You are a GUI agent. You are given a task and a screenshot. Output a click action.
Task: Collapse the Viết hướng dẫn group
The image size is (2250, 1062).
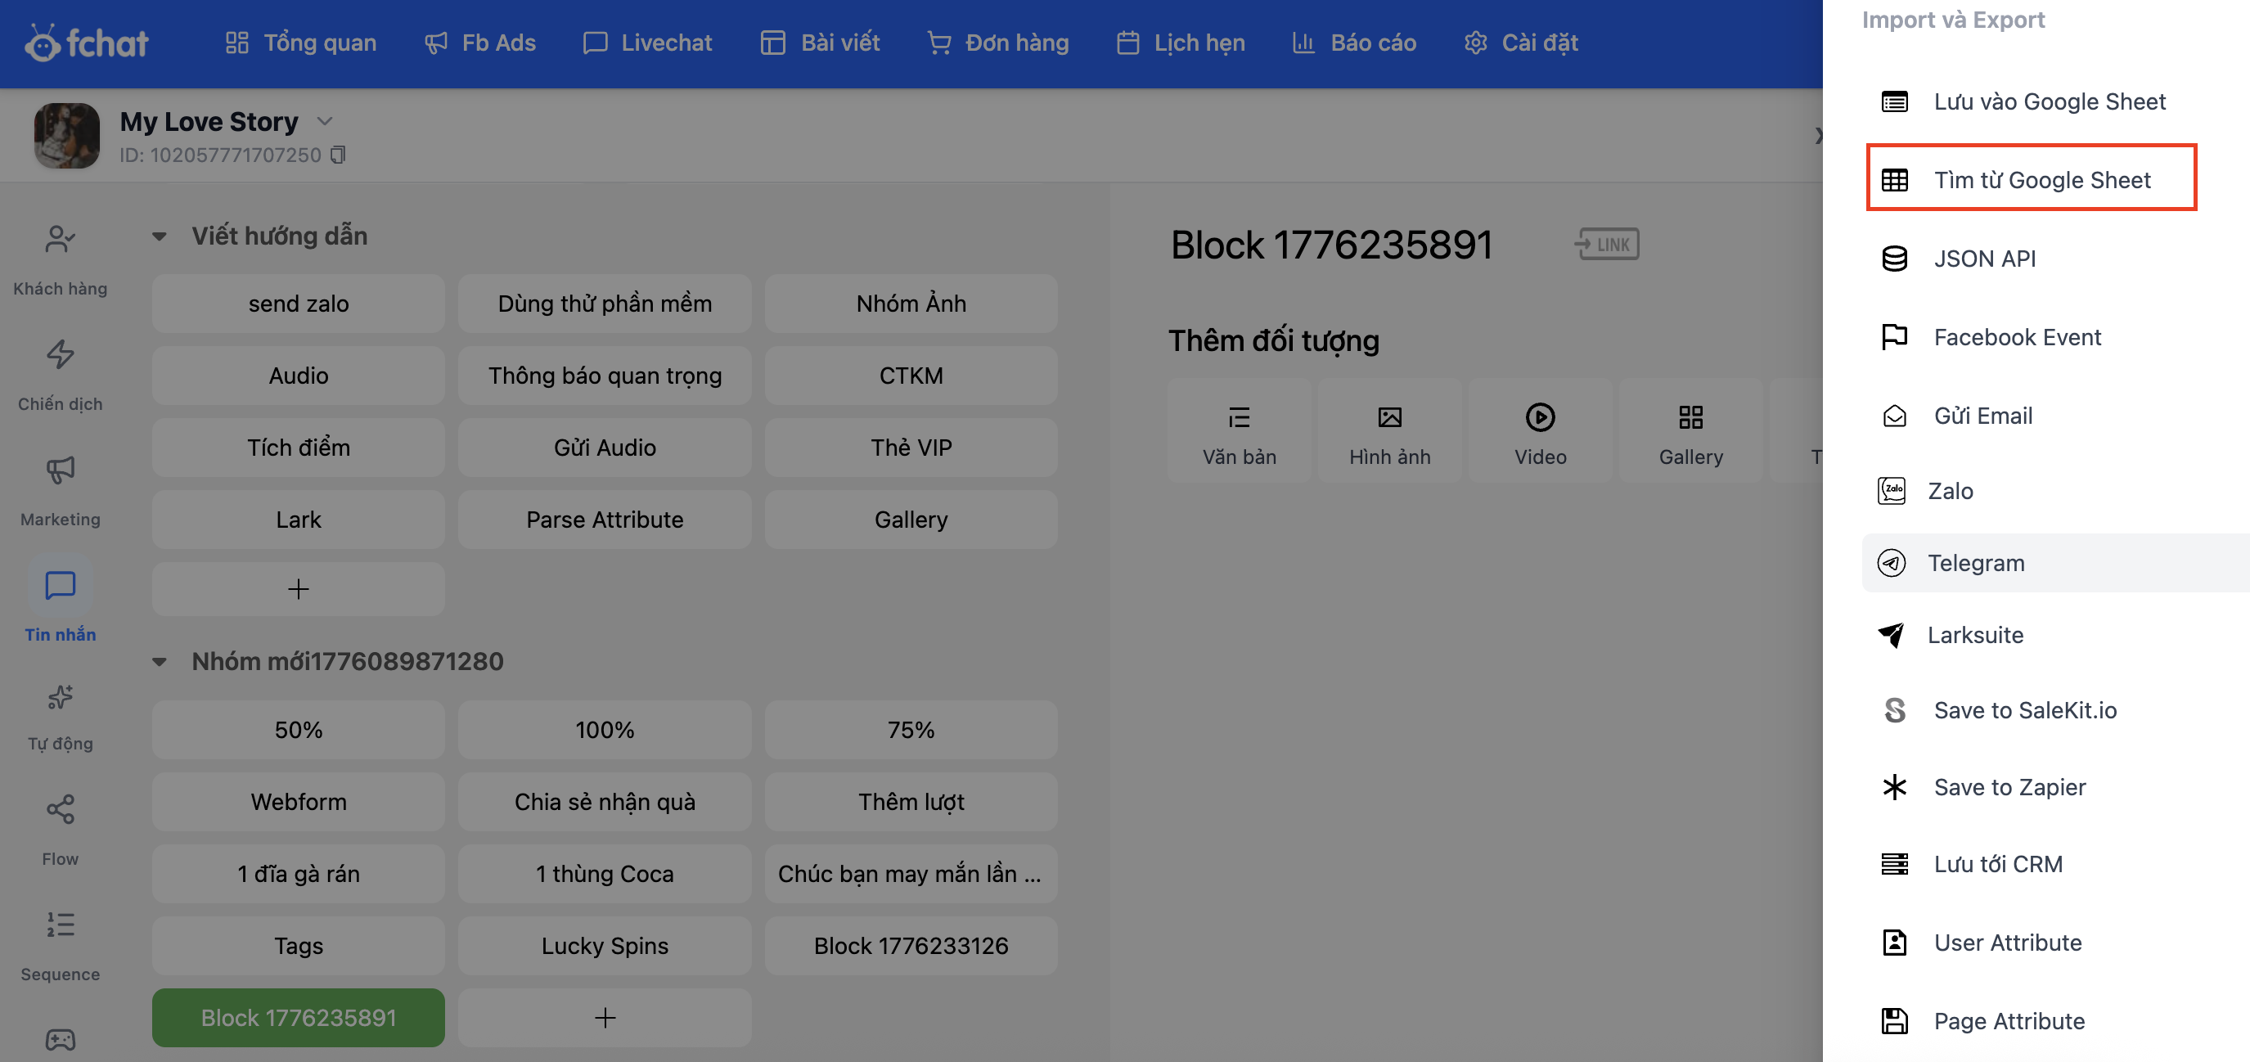159,236
